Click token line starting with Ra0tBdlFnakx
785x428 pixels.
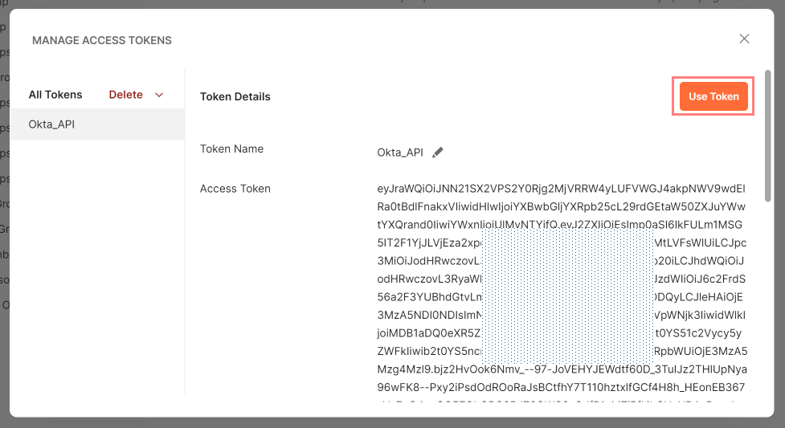561,207
